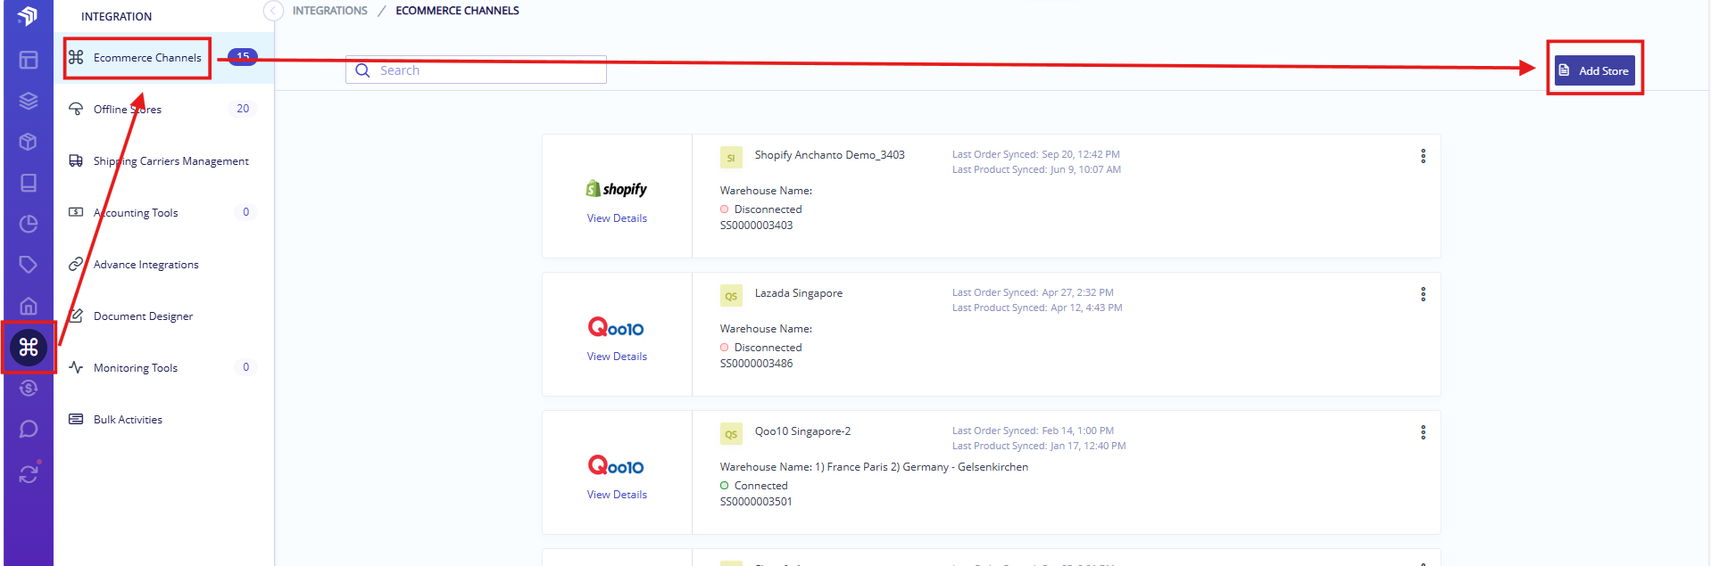
Task: Open Shipping Carriers Management
Action: 164,161
